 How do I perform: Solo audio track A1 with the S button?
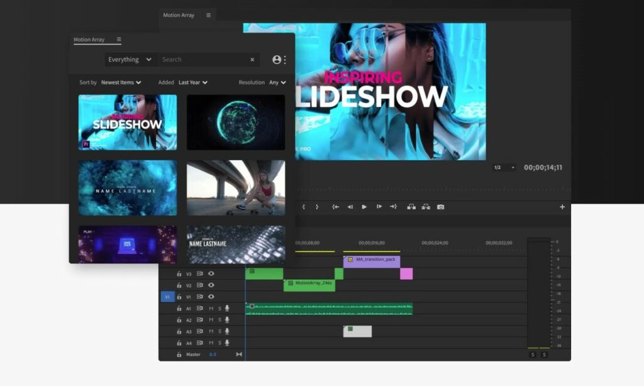coord(219,309)
